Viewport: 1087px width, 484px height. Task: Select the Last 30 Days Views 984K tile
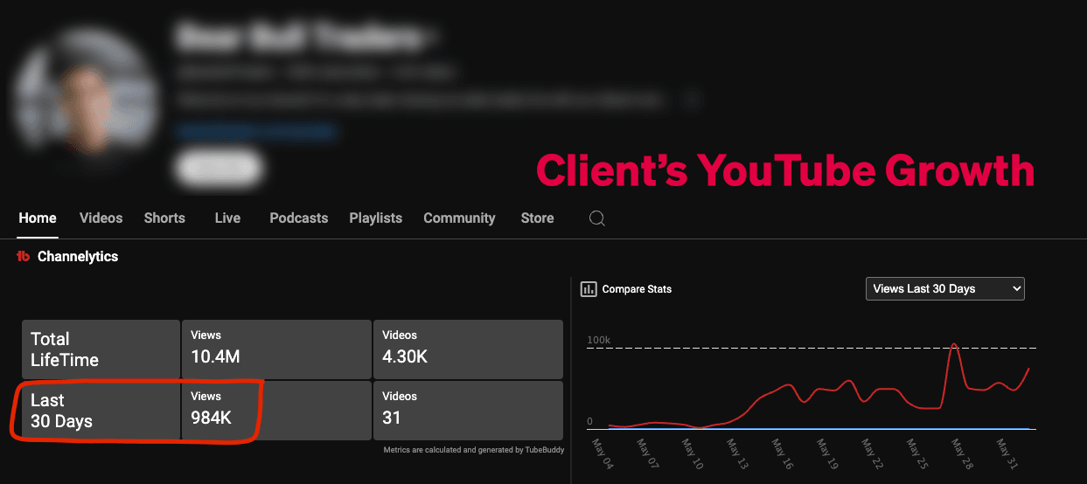point(275,408)
